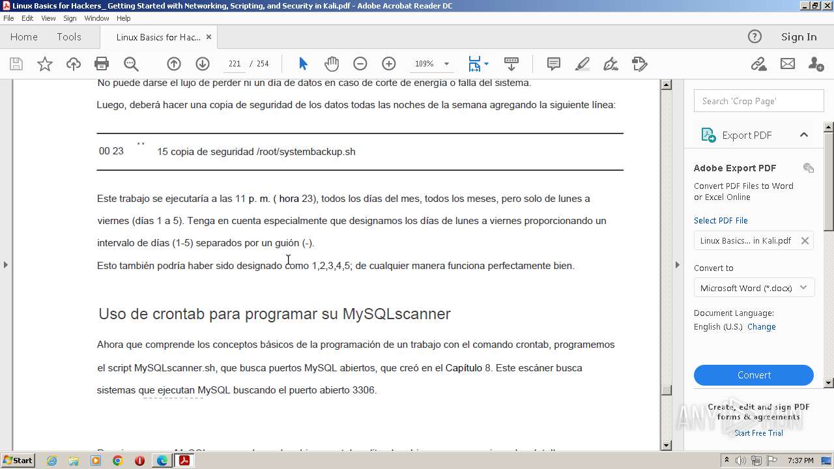
Task: Open the more tools icon
Action: click(639, 64)
